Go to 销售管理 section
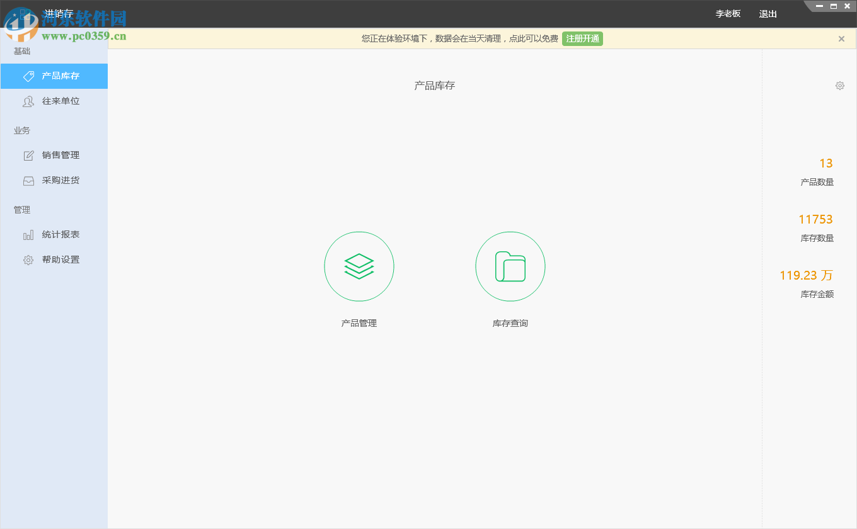This screenshot has width=857, height=529. point(54,156)
